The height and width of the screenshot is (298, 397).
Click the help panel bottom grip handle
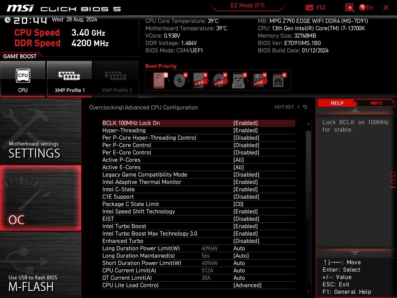pyautogui.click(x=355, y=253)
